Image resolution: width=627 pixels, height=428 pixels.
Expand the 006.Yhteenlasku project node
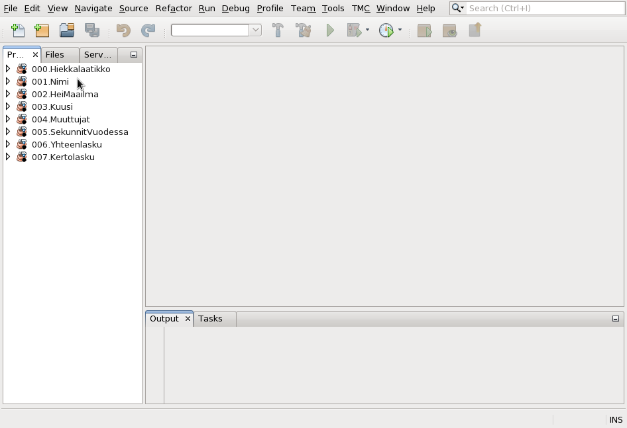pos(8,144)
